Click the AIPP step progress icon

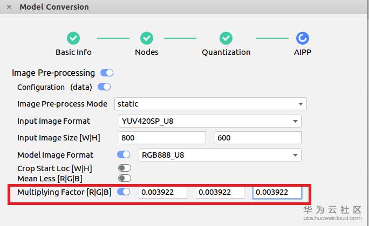coord(303,38)
